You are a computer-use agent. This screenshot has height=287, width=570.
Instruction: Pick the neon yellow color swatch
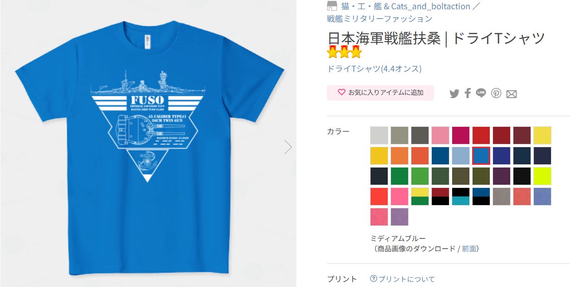click(x=542, y=176)
